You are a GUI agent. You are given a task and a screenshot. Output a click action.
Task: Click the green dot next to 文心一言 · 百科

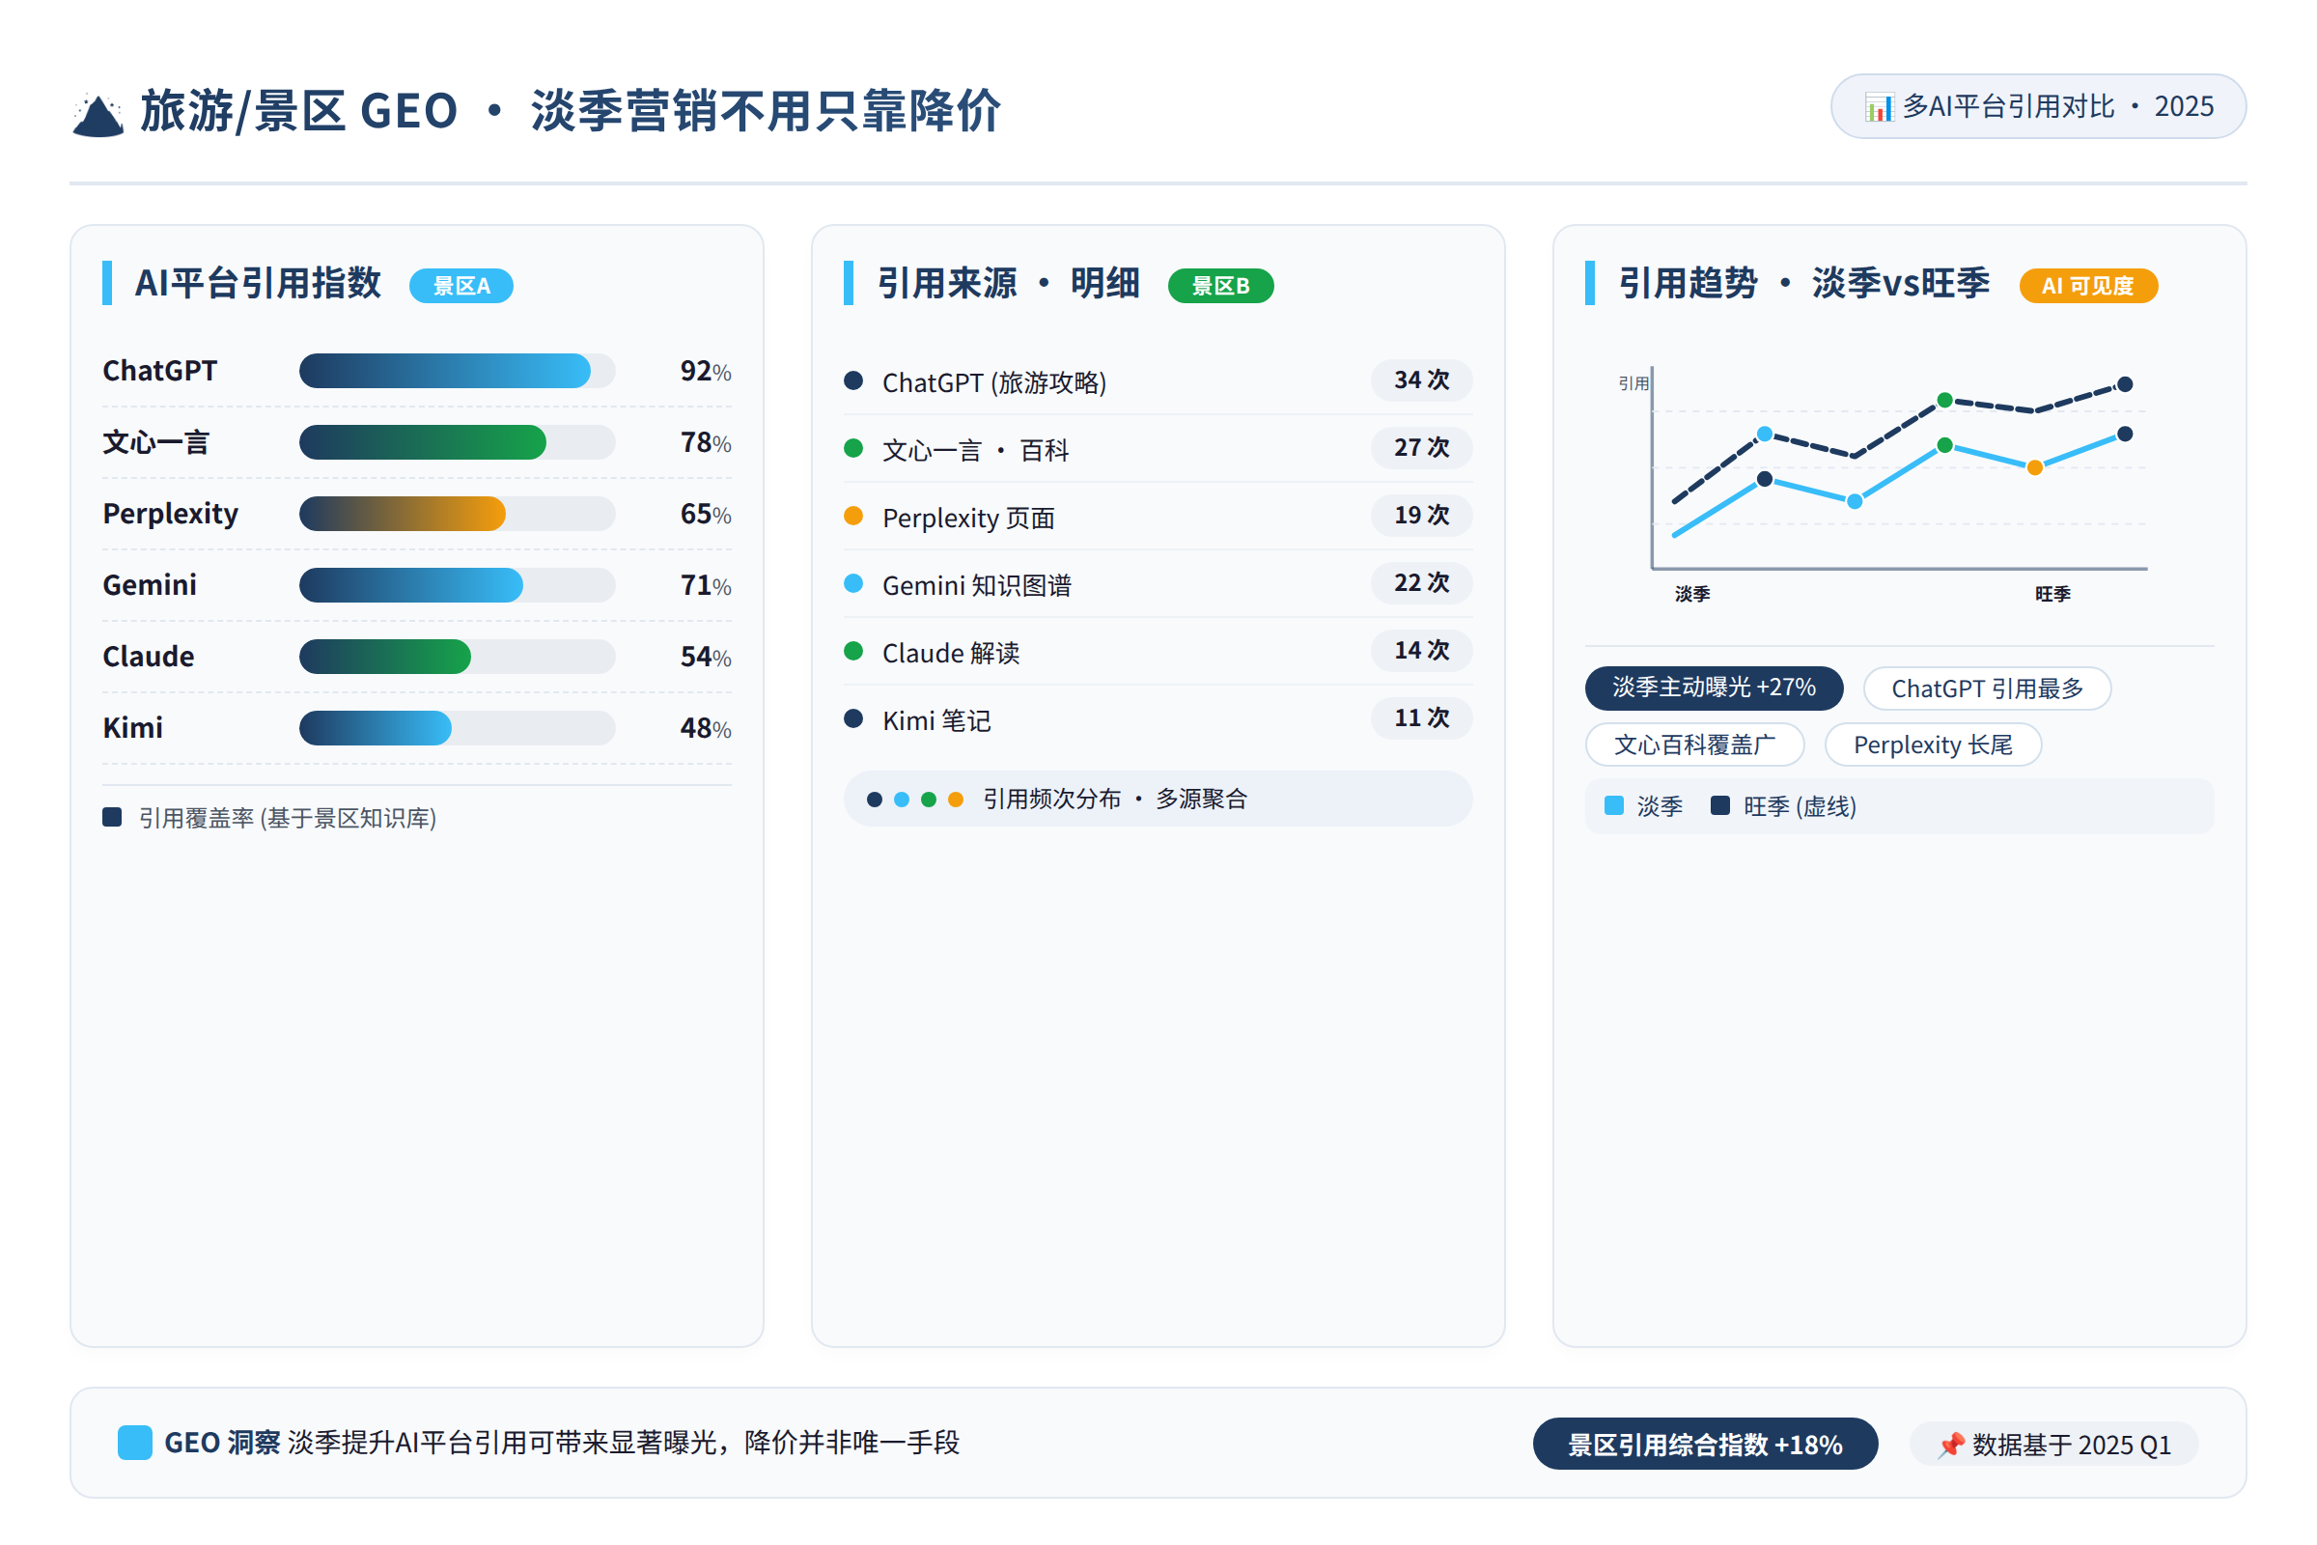[854, 448]
